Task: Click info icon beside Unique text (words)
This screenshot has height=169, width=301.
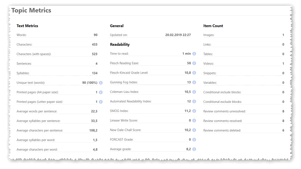Action: point(101,83)
